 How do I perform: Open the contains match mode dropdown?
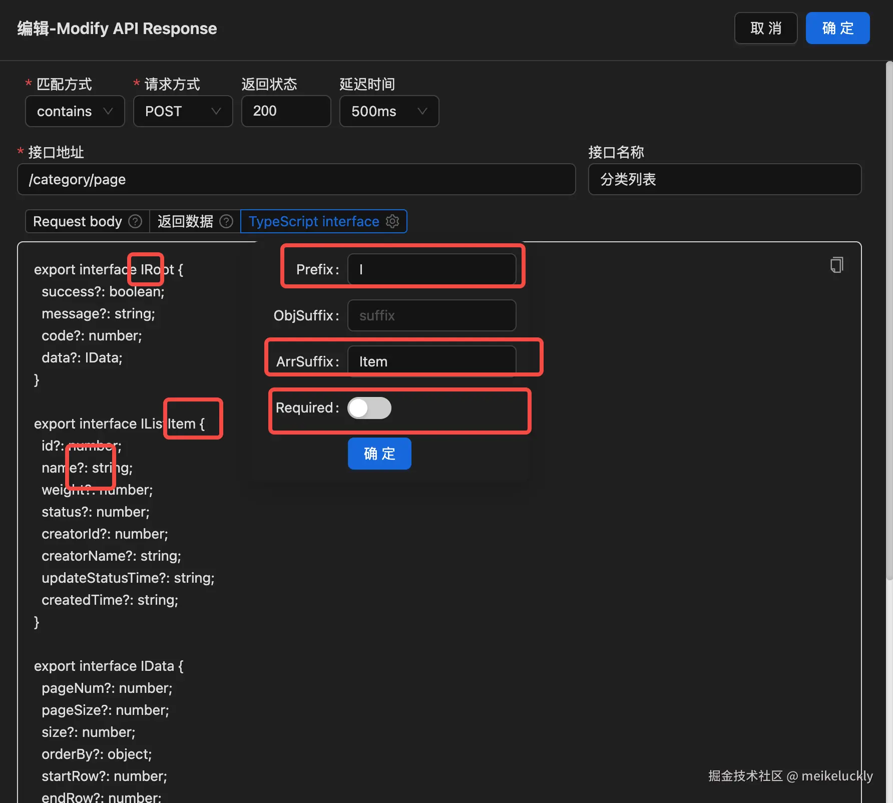tap(74, 111)
